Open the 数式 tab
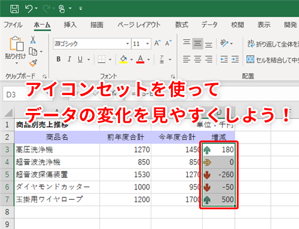Screen dimensions: 299x229 tap(182, 25)
